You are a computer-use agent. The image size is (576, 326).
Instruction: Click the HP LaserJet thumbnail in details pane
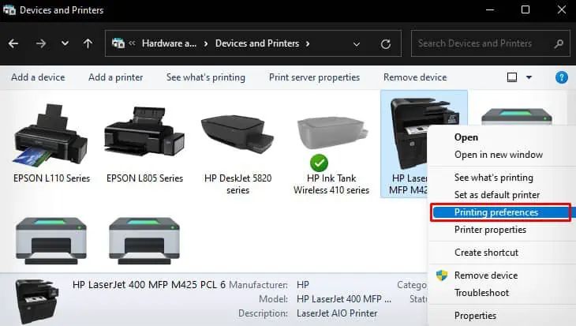click(x=36, y=301)
